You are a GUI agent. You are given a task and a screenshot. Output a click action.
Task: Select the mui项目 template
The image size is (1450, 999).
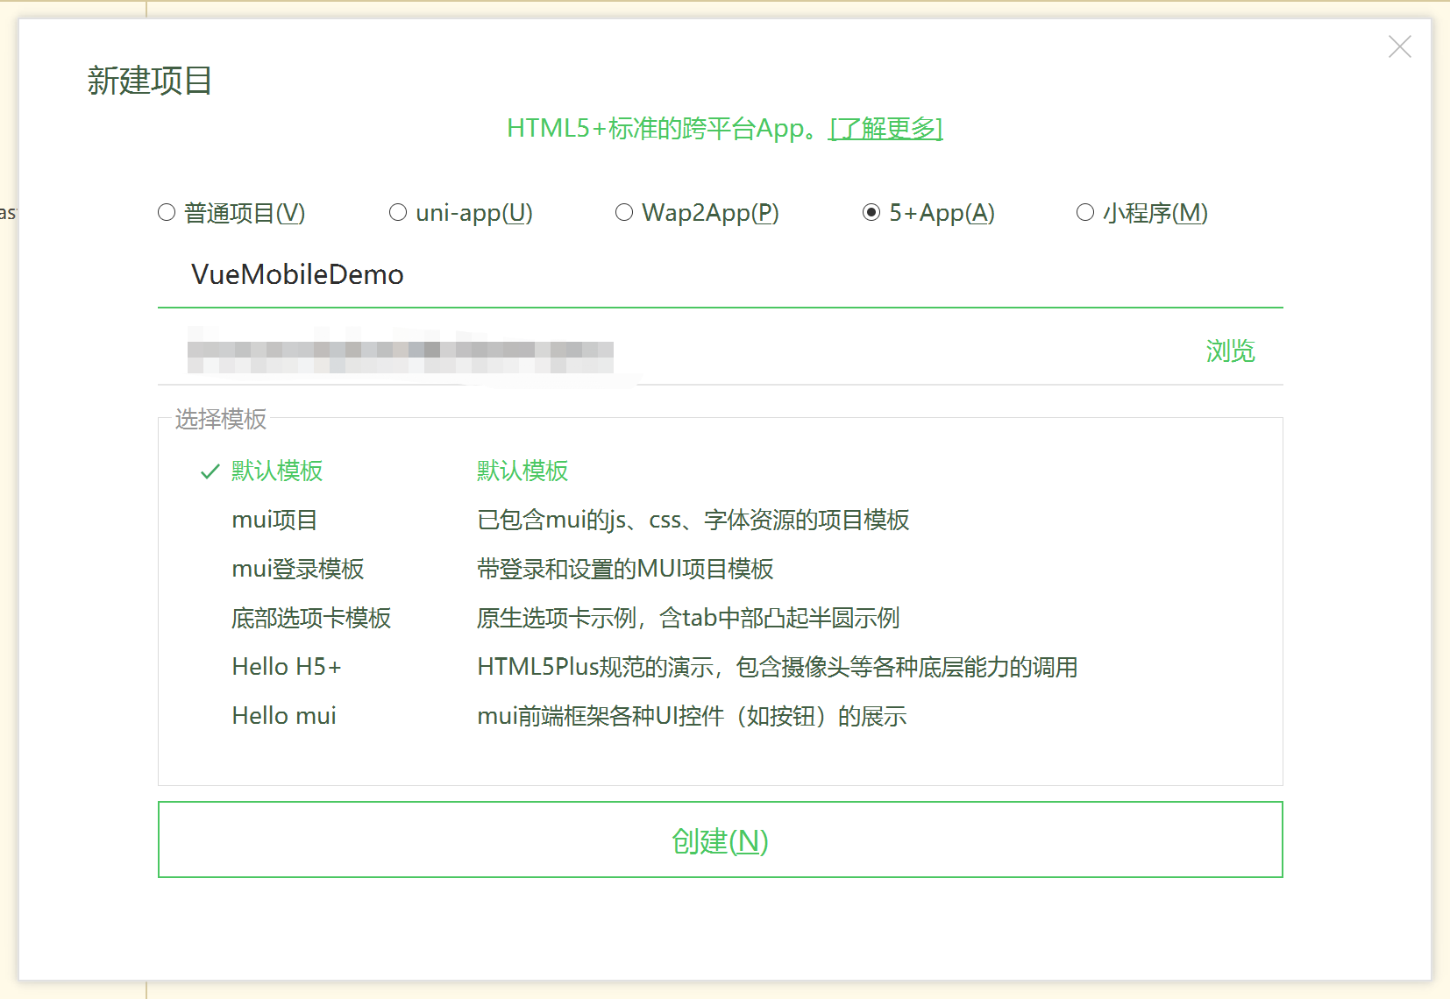coord(274,520)
